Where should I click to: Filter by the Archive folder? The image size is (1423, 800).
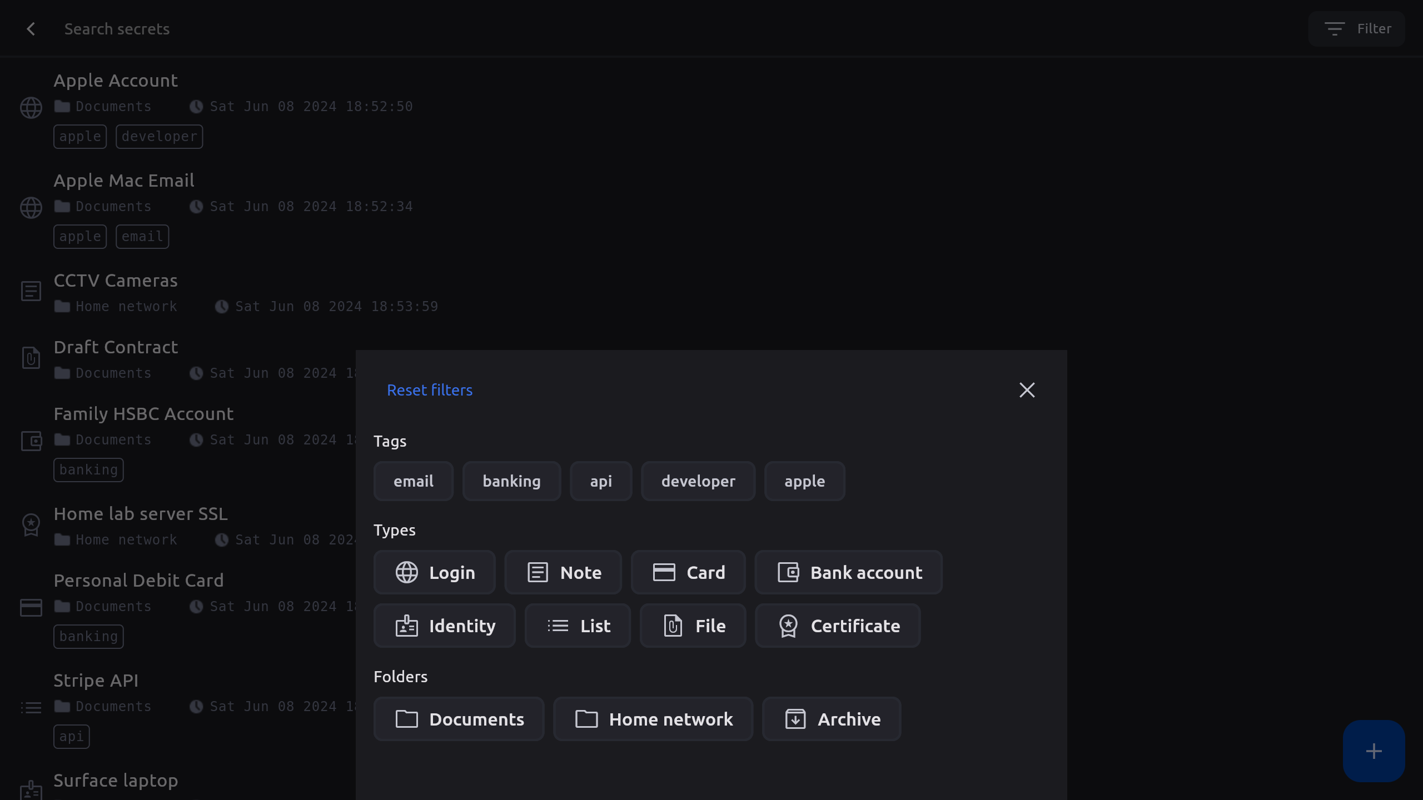[832, 719]
